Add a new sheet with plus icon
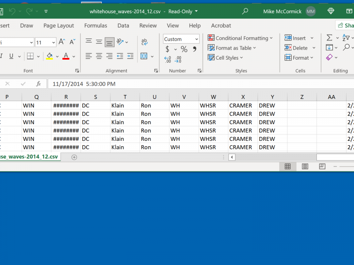This screenshot has height=265, width=354. (x=74, y=157)
